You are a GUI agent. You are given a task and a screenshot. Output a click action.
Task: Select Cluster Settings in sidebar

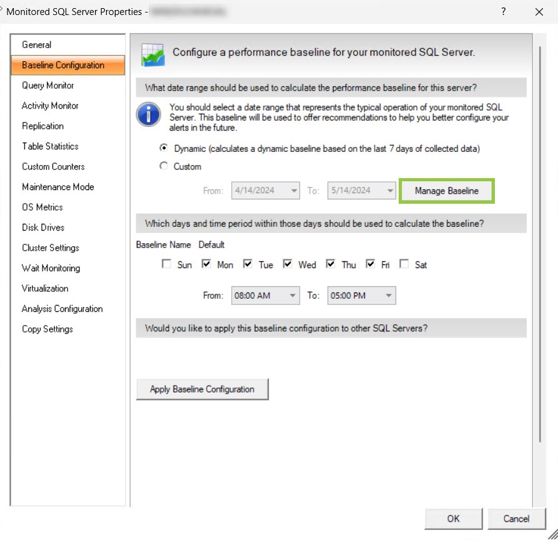coord(67,247)
